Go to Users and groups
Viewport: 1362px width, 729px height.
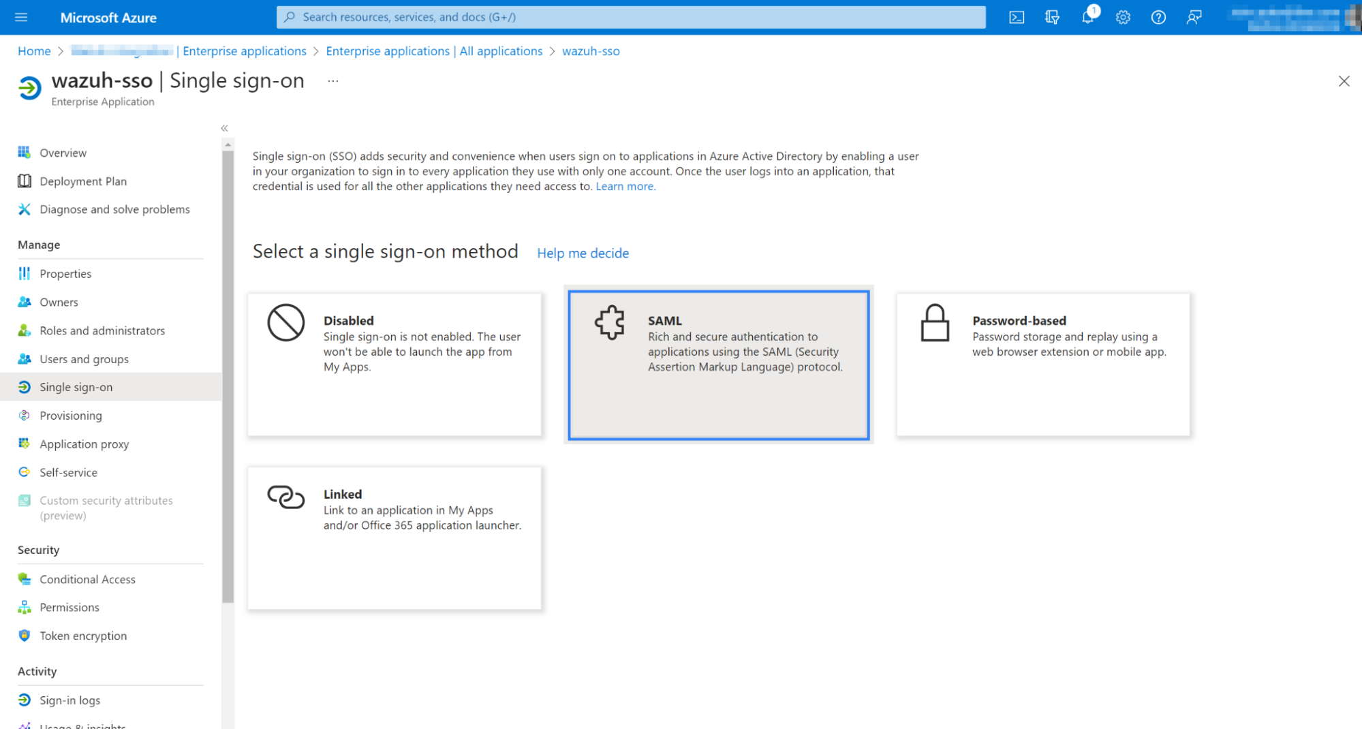84,359
